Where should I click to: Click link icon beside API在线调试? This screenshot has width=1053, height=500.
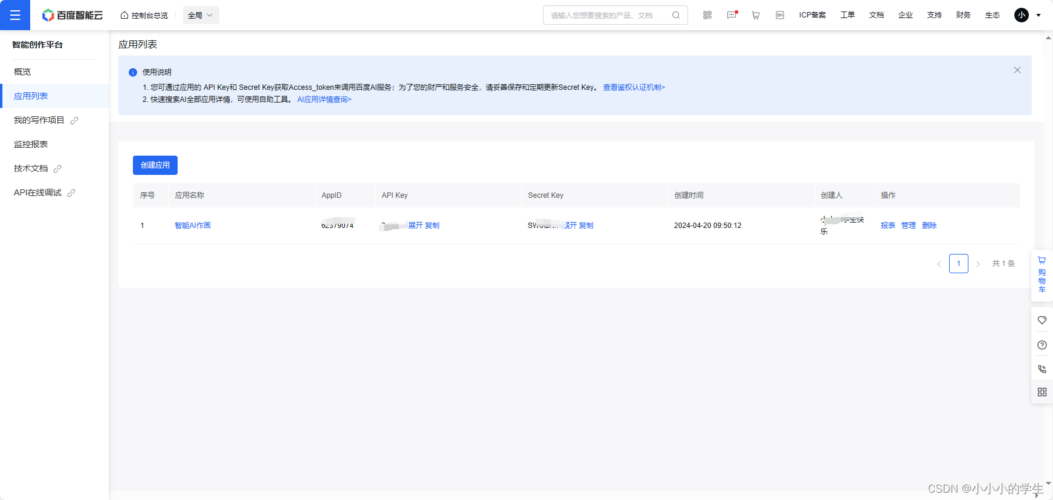[71, 193]
